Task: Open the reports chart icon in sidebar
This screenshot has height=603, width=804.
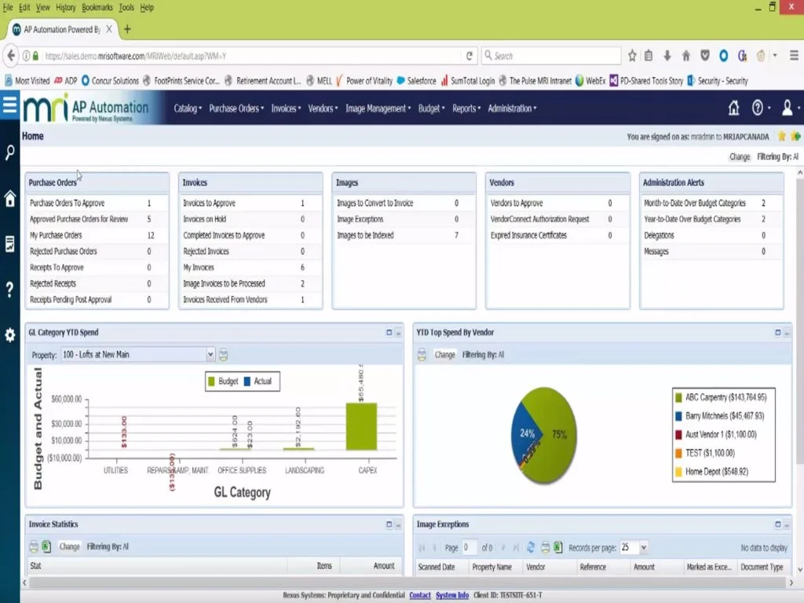Action: [x=10, y=245]
